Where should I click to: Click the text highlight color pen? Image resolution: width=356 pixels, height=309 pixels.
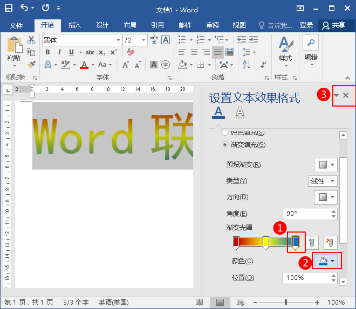tap(66, 65)
